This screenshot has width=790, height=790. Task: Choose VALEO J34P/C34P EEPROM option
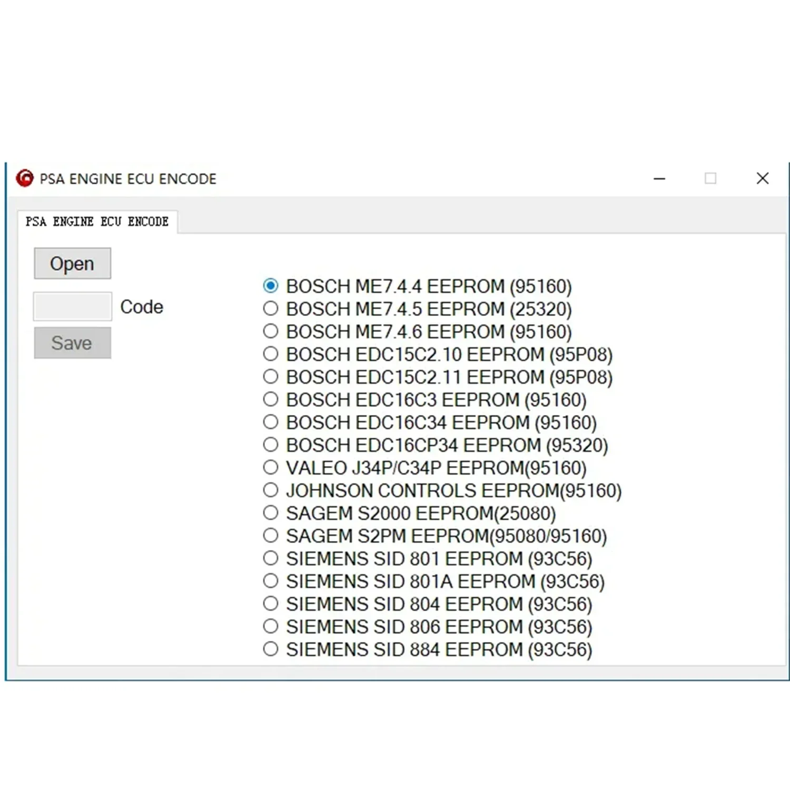[425, 468]
